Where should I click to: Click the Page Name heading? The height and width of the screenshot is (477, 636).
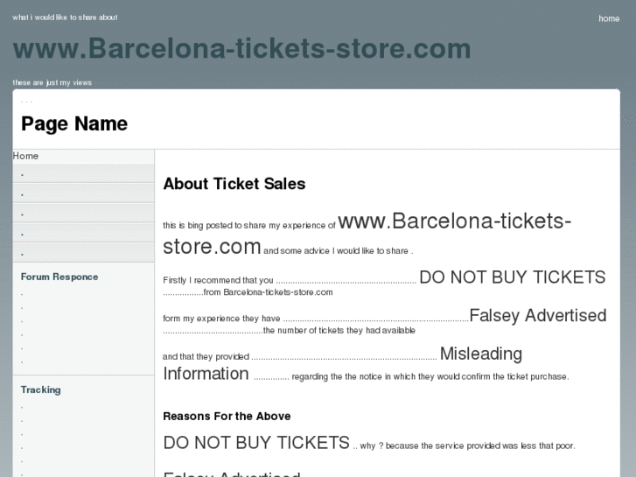coord(74,124)
